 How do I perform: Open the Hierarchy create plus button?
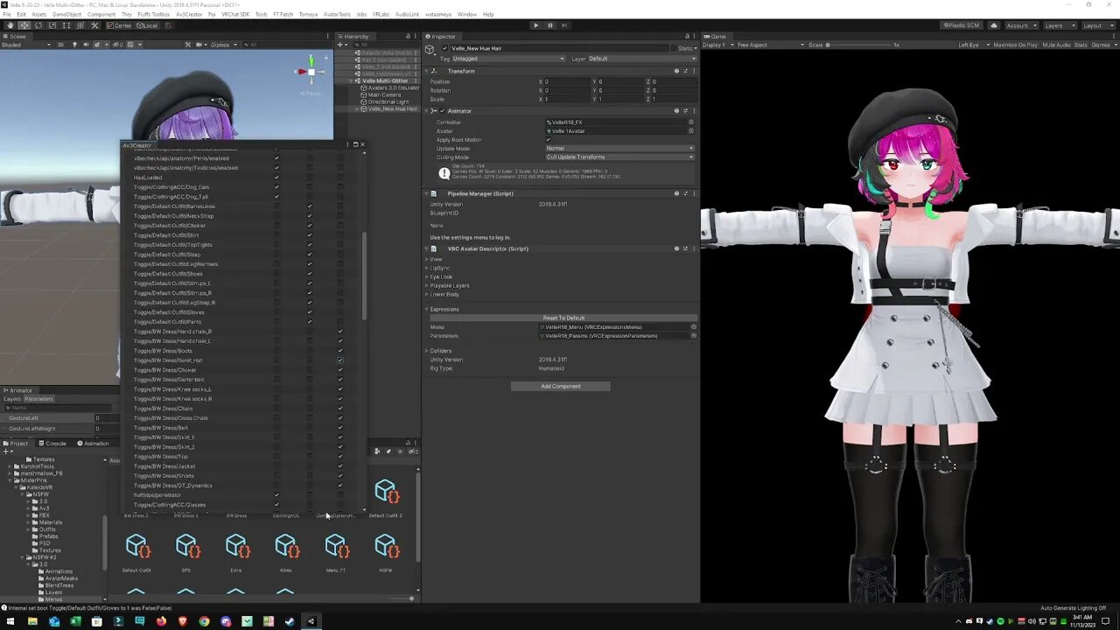[343, 44]
